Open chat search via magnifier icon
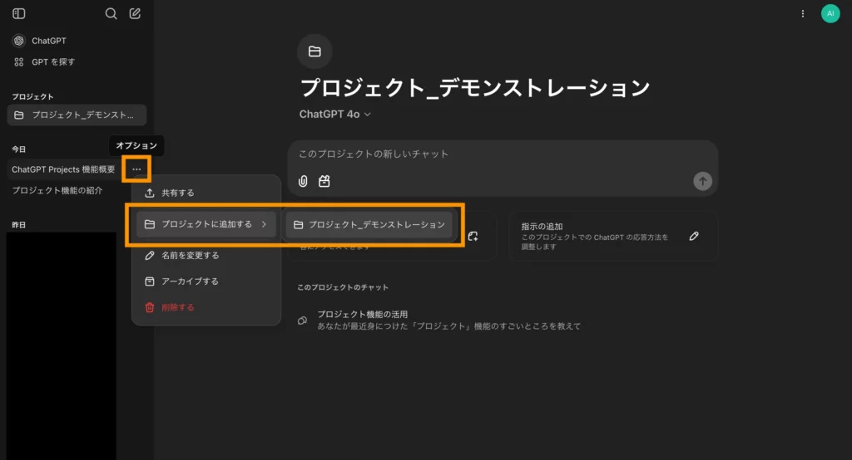Image resolution: width=852 pixels, height=460 pixels. pyautogui.click(x=111, y=13)
